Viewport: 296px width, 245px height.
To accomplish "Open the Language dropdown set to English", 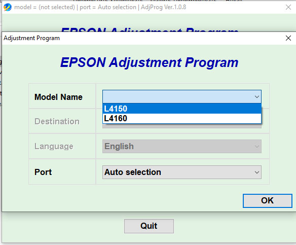I will (182, 147).
